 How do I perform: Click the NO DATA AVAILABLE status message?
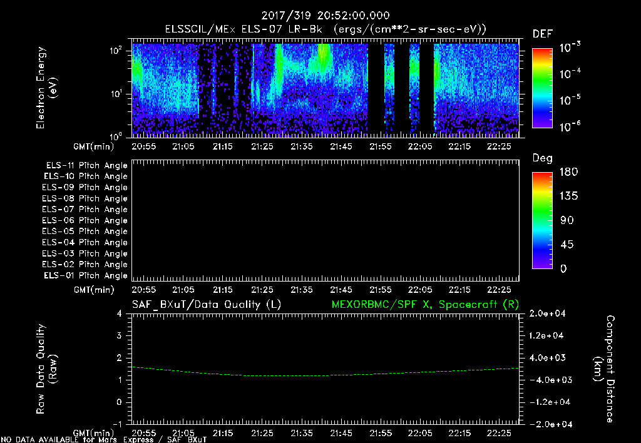pyautogui.click(x=104, y=440)
